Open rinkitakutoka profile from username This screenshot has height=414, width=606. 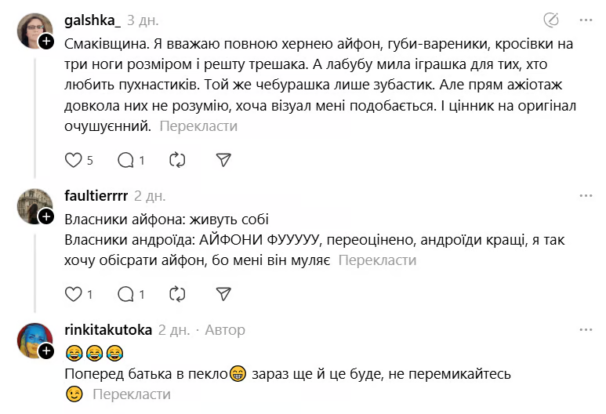(107, 330)
